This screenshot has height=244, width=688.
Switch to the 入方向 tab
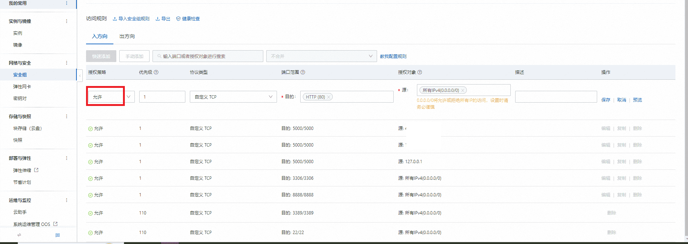tap(100, 36)
